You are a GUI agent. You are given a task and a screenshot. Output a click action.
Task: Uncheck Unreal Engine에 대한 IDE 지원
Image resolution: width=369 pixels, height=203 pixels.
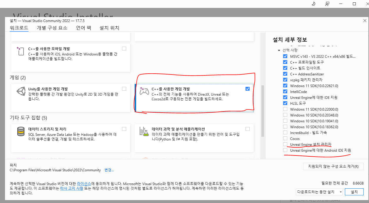point(285,97)
